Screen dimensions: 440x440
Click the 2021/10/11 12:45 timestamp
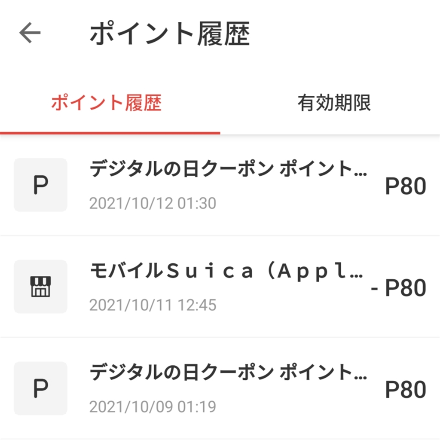153,305
